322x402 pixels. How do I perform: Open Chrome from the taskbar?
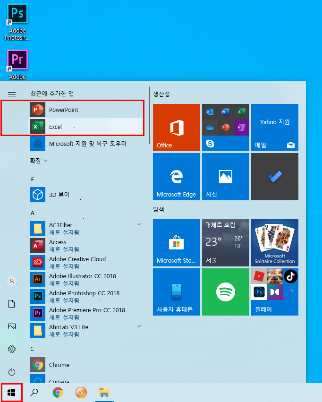pos(58,393)
